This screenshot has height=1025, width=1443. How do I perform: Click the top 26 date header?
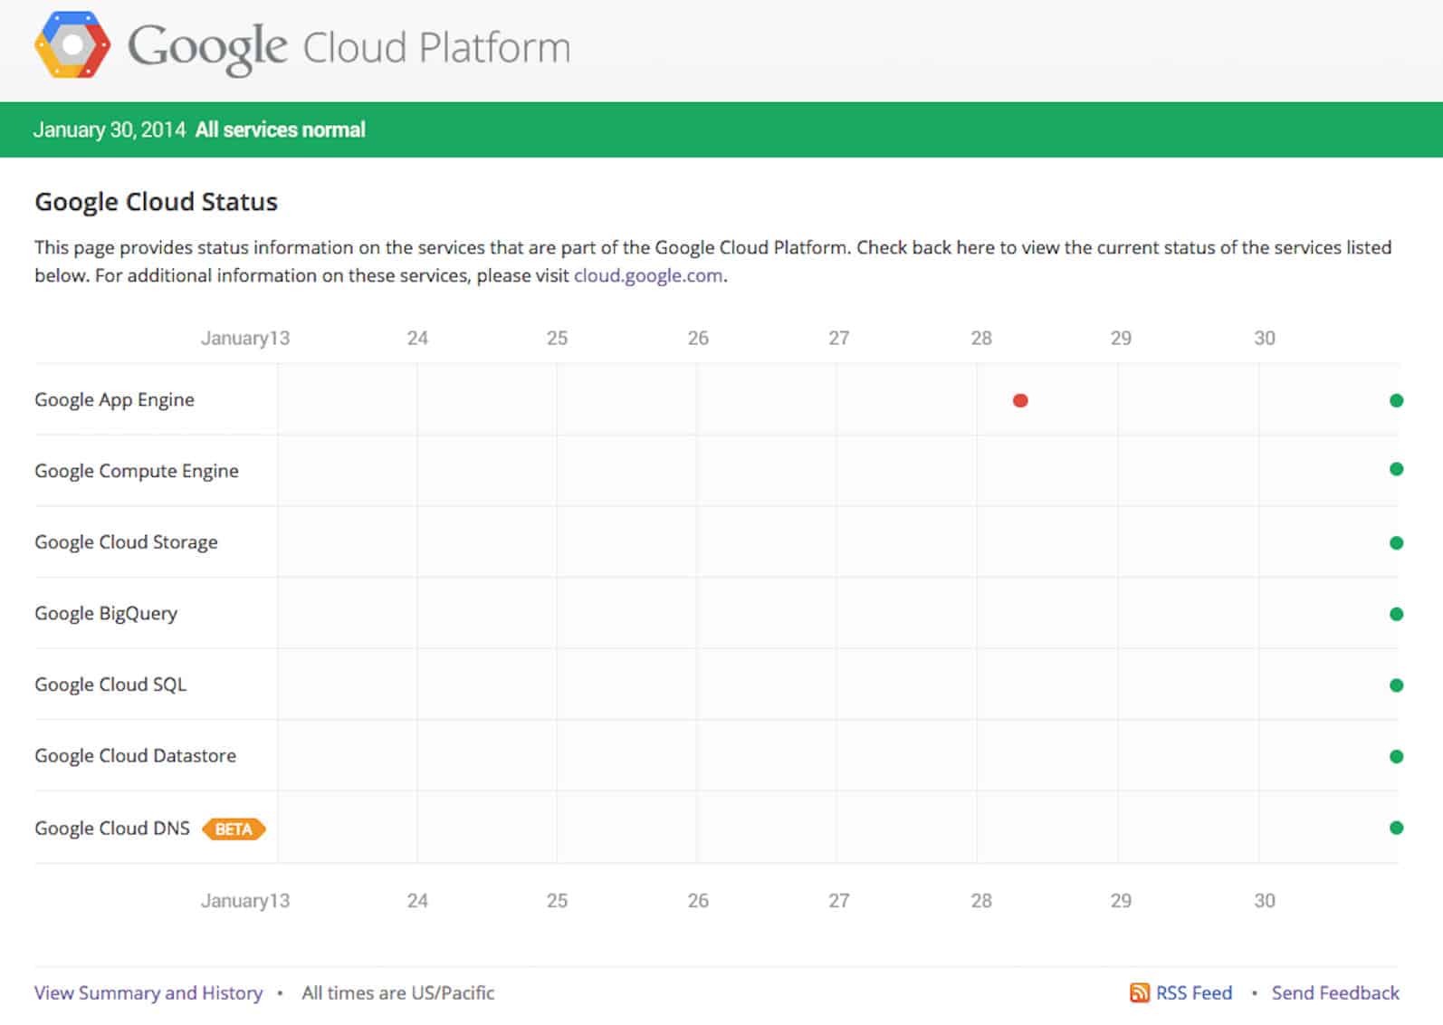(x=698, y=338)
